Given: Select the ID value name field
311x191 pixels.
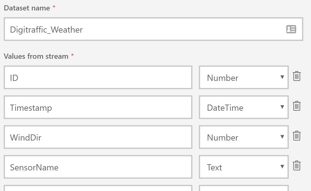Looking at the screenshot, I should click(98, 78).
